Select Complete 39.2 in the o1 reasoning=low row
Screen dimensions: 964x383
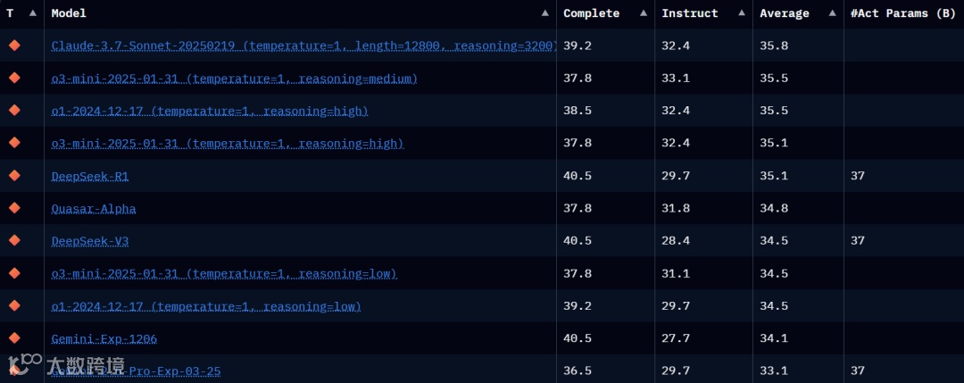point(578,306)
